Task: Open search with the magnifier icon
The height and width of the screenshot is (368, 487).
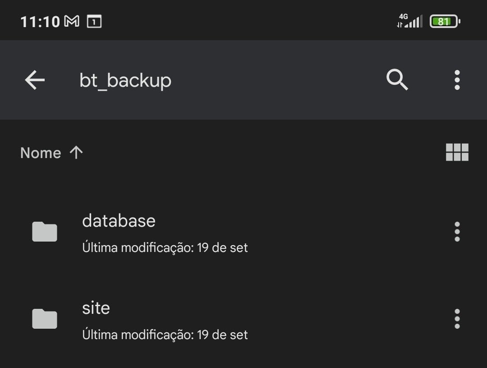Action: (x=397, y=80)
